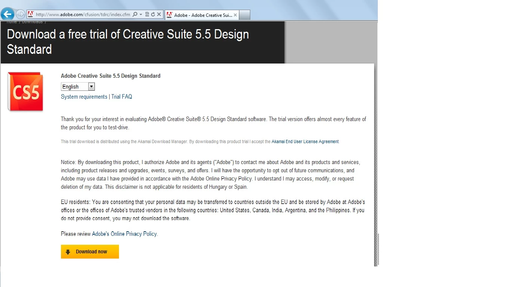
Task: Click the Adobe favicon in the address bar
Action: click(31, 15)
